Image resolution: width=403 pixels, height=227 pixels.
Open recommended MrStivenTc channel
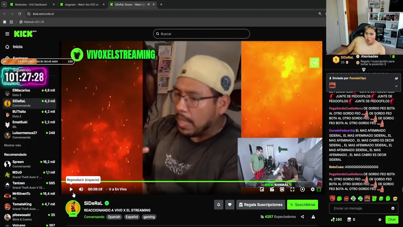pos(29,196)
